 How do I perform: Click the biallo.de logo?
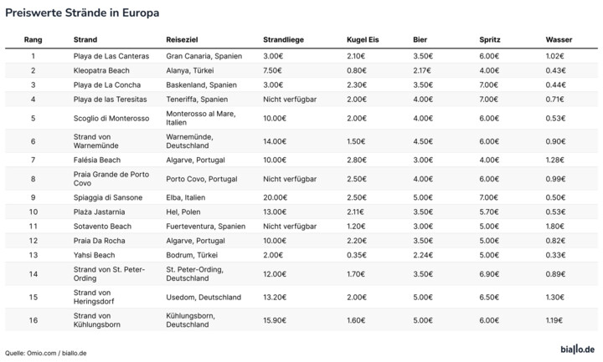coord(577,348)
